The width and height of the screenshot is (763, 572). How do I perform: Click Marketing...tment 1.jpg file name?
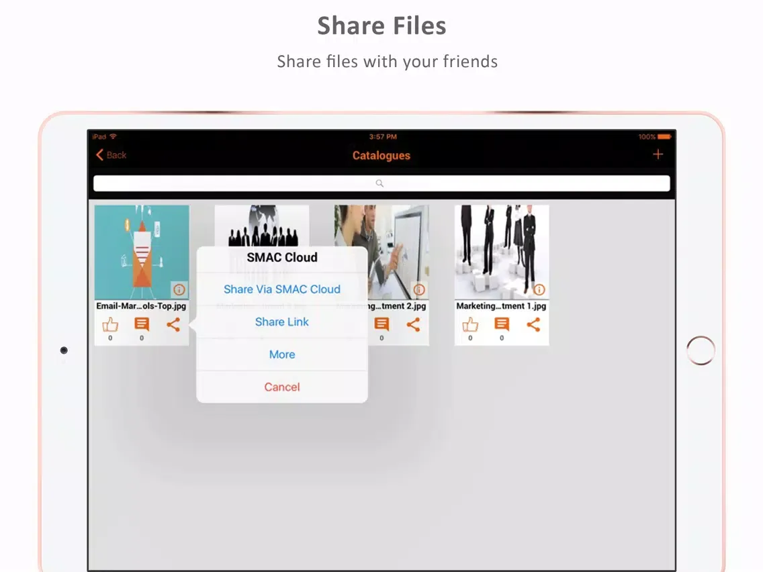tap(501, 306)
